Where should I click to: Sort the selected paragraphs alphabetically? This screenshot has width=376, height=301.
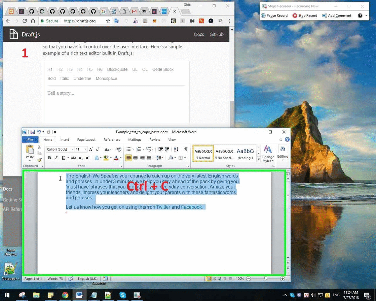tap(176, 149)
